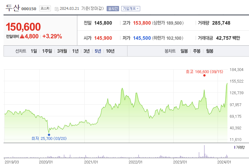Click the 97,957 y-axis label
Image resolution: width=249 pixels, height=168 pixels.
tap(236, 105)
